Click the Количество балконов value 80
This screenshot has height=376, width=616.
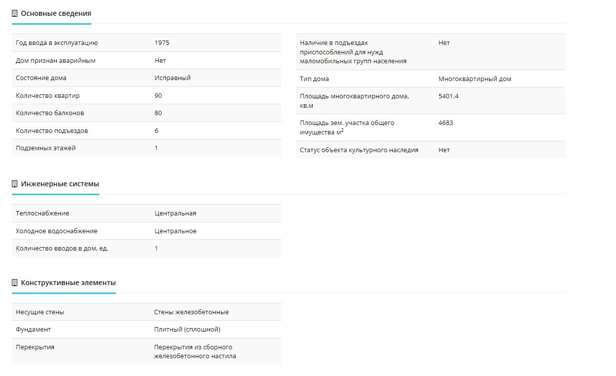[x=158, y=113]
